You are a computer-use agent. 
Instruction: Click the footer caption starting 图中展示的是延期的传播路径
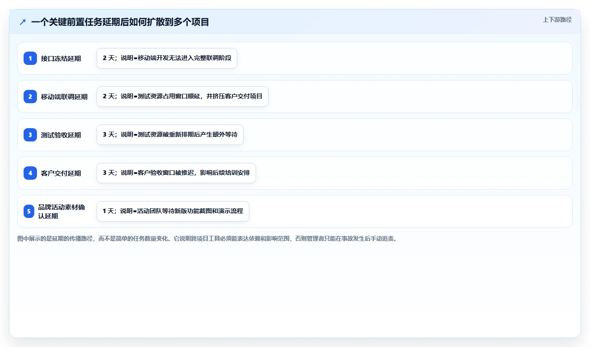(207, 238)
